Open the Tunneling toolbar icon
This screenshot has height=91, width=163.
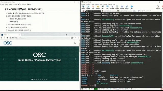coord(117,7)
